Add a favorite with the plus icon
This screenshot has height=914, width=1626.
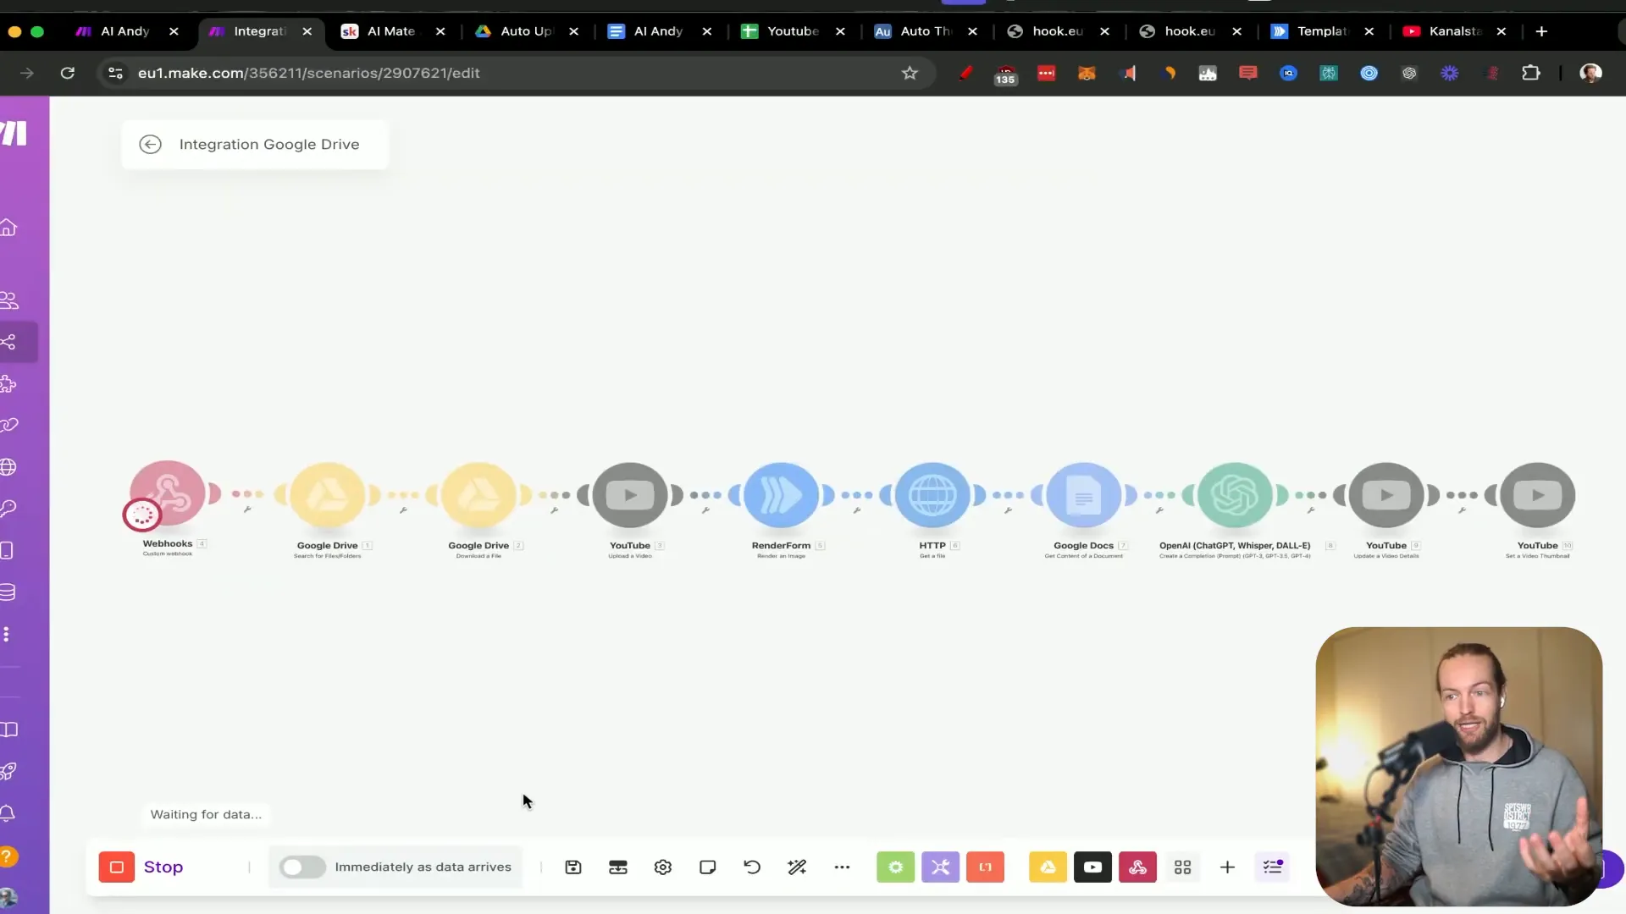pyautogui.click(x=1227, y=867)
